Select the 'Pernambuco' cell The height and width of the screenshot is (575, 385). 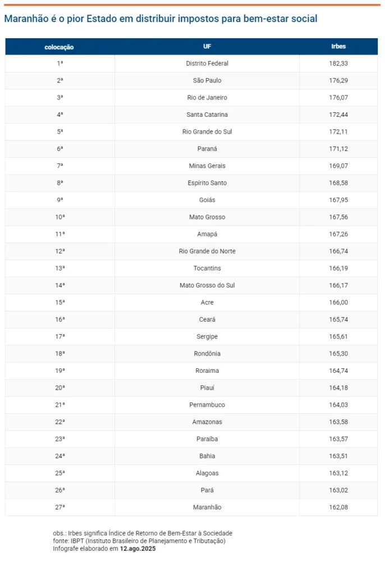[207, 405]
